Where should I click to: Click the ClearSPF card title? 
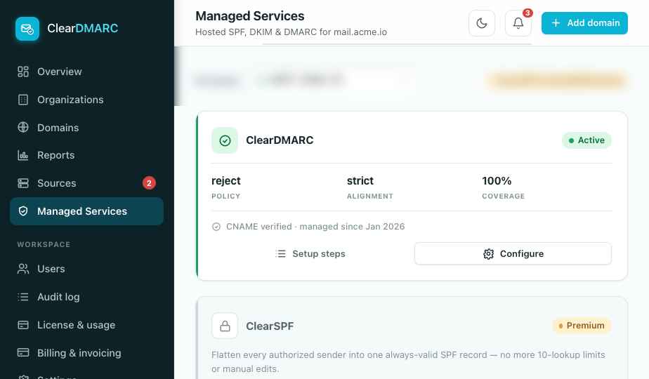point(270,326)
